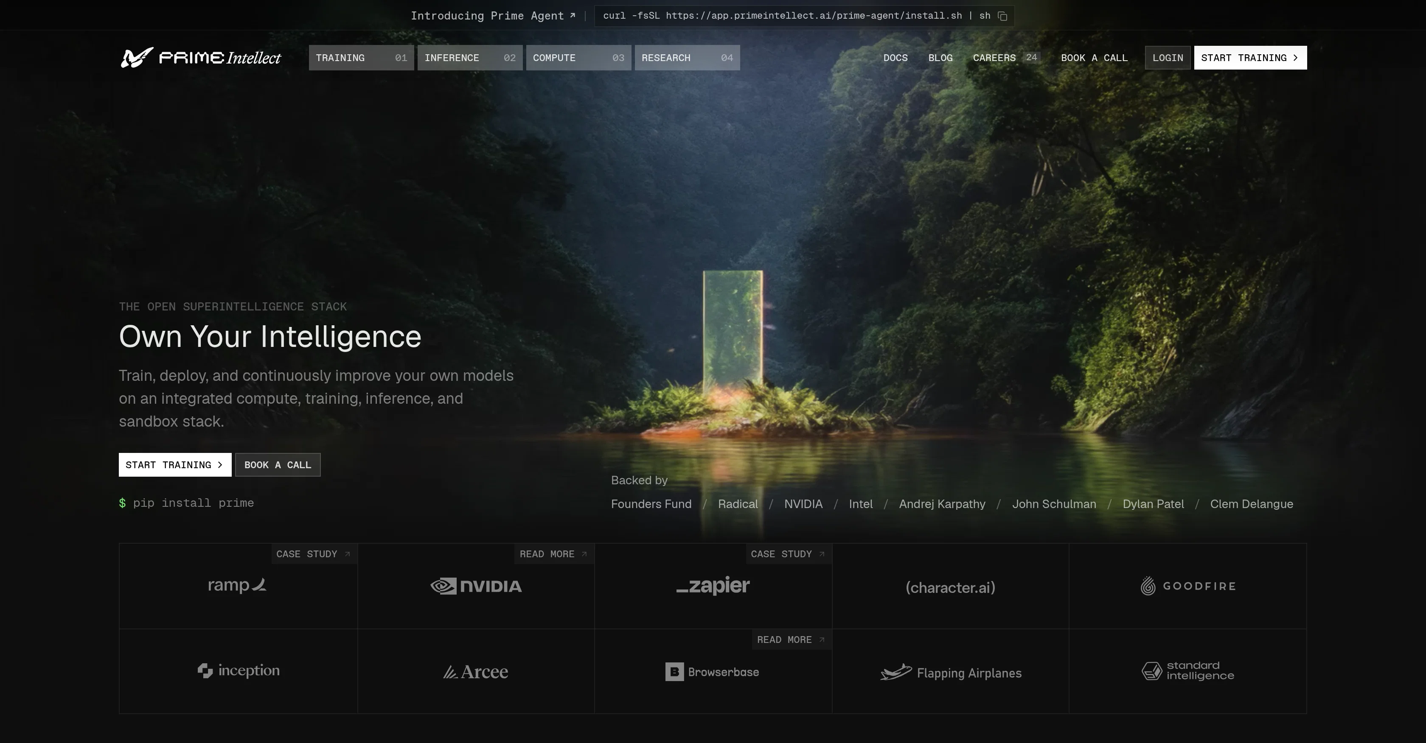
Task: Click the pip install prime command
Action: (187, 503)
